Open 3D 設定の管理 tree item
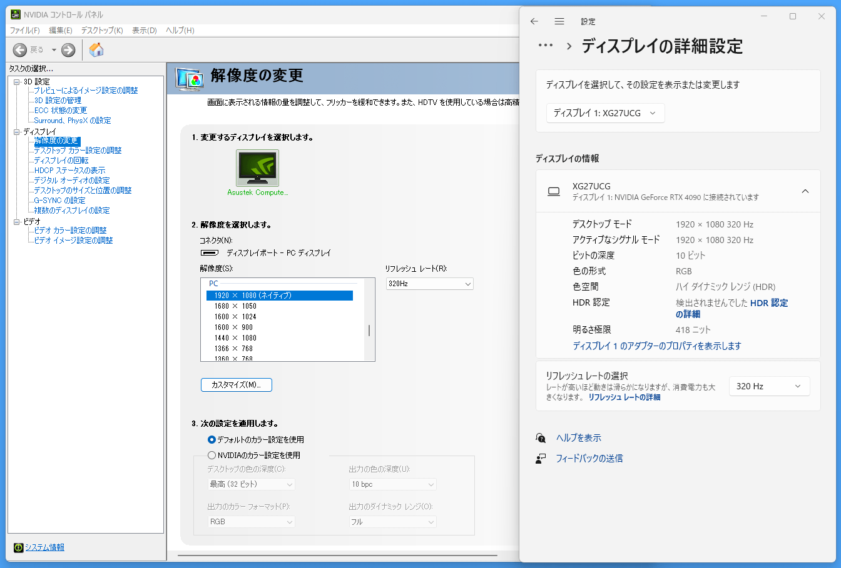 click(58, 101)
